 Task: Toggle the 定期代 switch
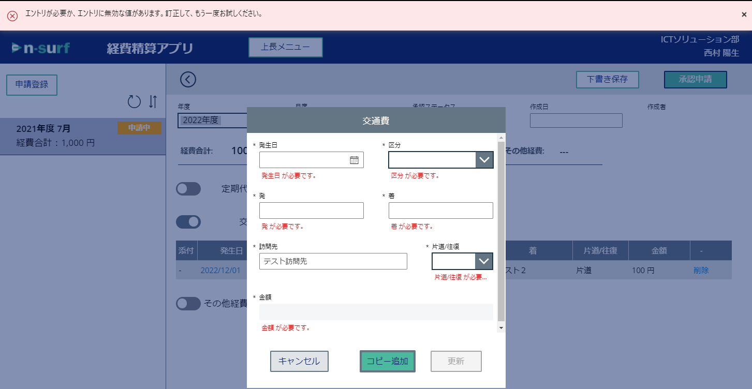(x=188, y=189)
